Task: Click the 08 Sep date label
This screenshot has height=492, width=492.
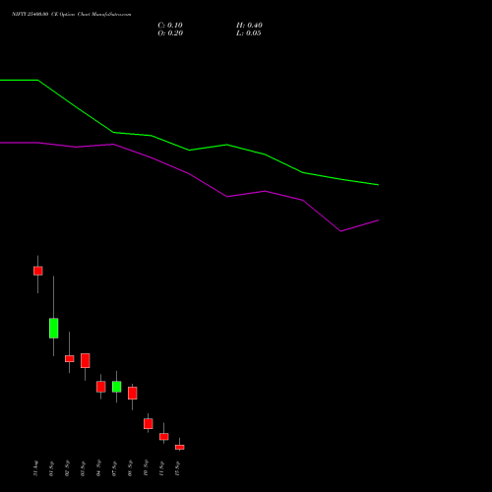Action: (130, 468)
